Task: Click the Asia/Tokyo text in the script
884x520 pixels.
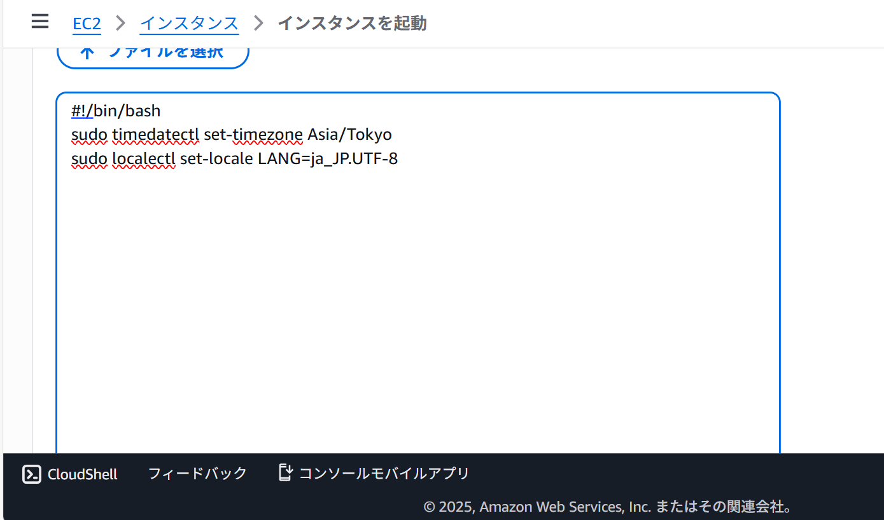Action: (348, 134)
